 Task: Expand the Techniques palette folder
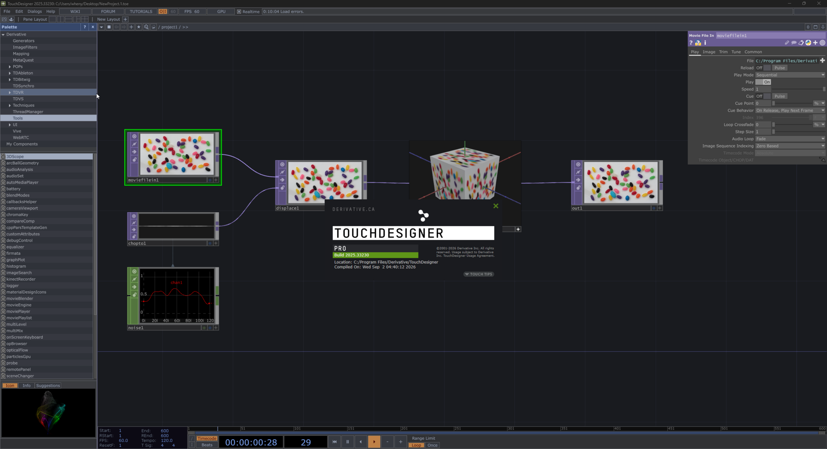coord(10,105)
